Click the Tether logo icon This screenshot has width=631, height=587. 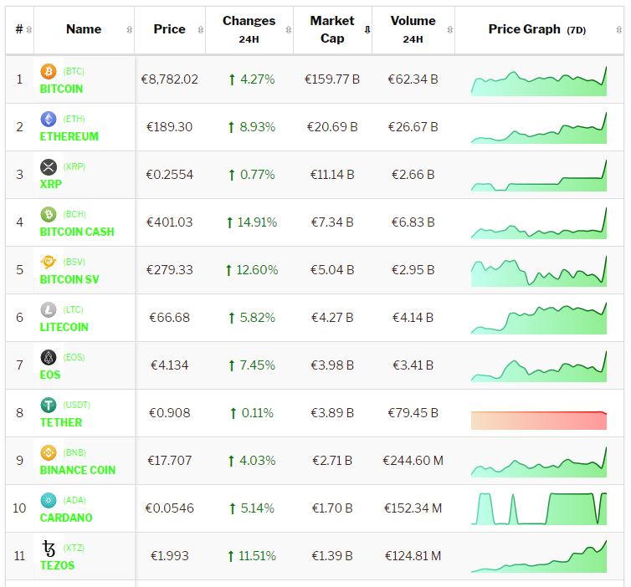point(49,406)
